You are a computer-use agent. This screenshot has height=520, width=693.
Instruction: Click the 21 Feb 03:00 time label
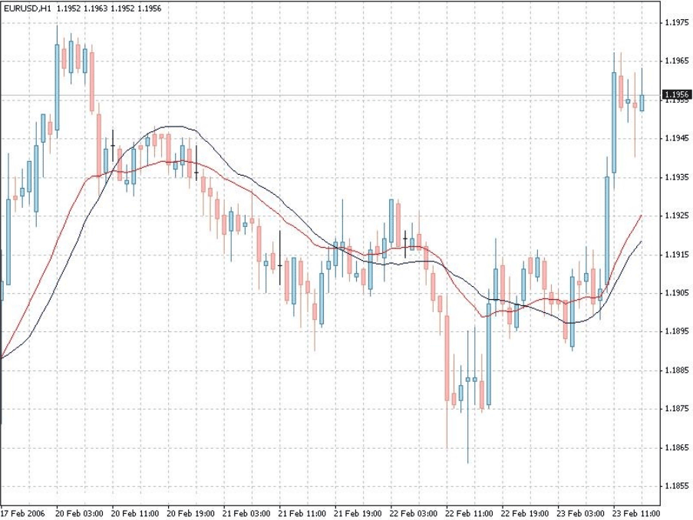pos(246,513)
